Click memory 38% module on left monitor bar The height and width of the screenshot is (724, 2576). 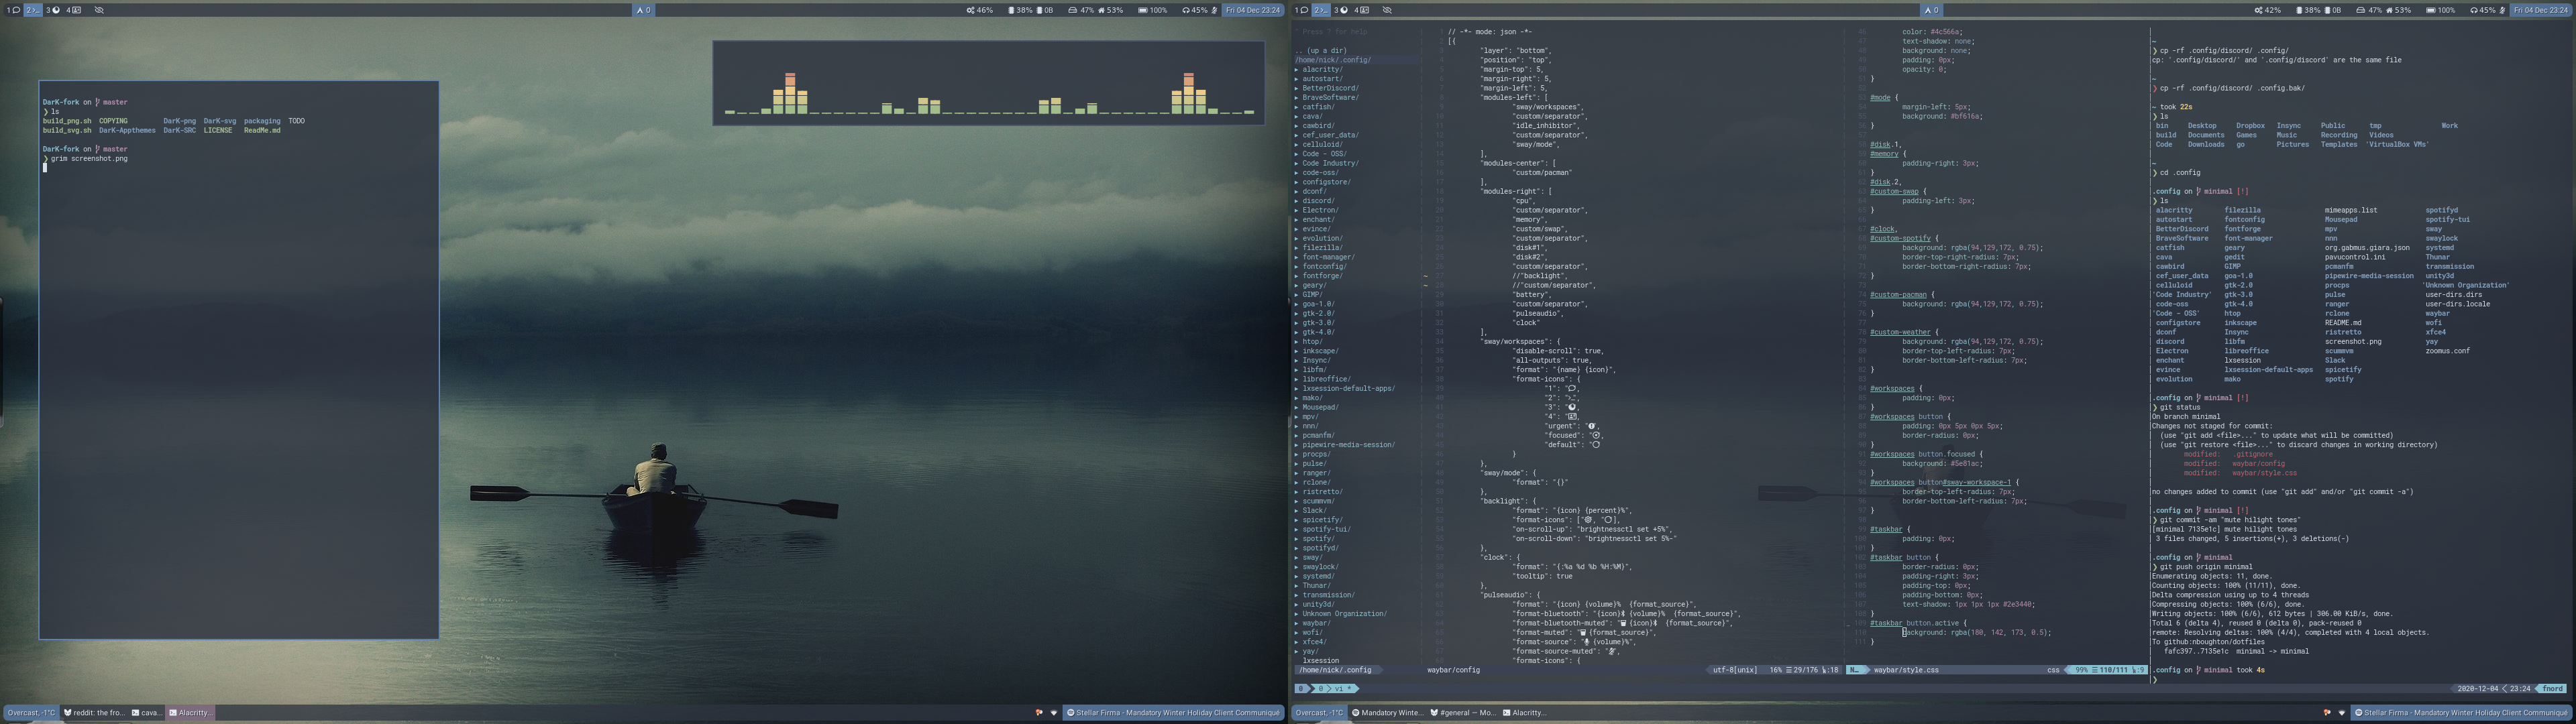[x=1020, y=10]
